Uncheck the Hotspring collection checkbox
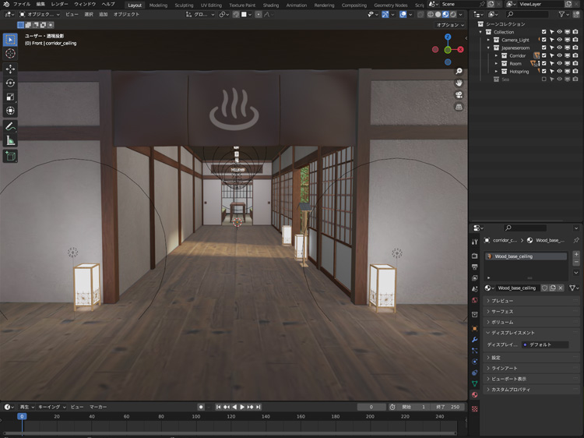The height and width of the screenshot is (438, 584). pos(544,71)
